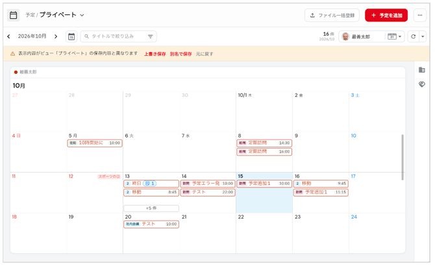Open the 9:45 移動 event on the 16th
This screenshot has height=266, width=435.
click(321, 184)
